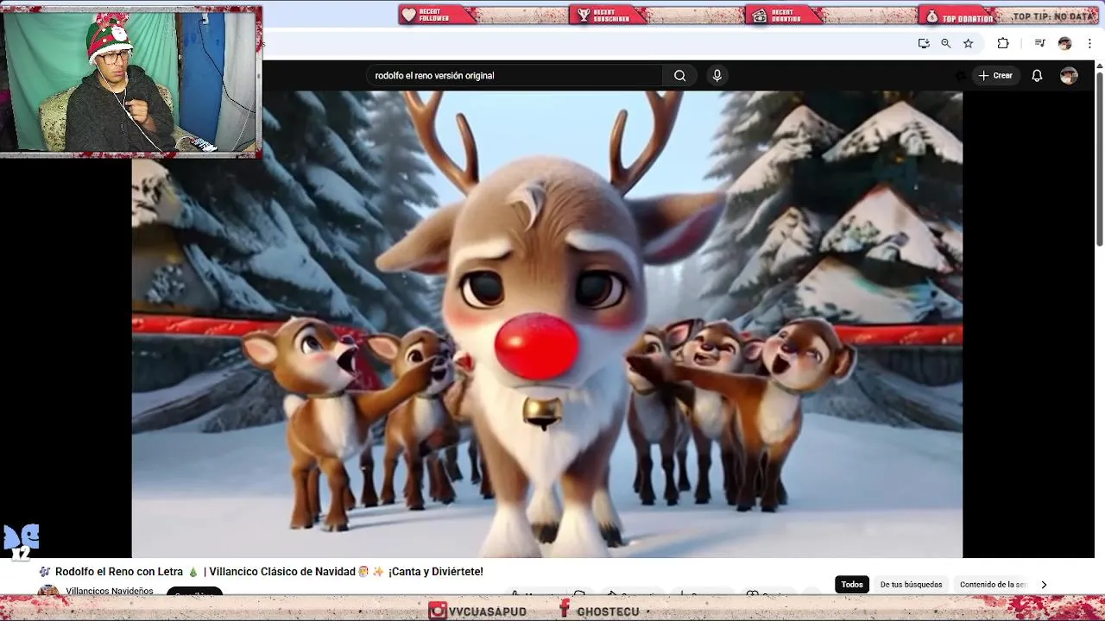Click the Recent Follower overlay label
The height and width of the screenshot is (621, 1105).
tap(438, 16)
